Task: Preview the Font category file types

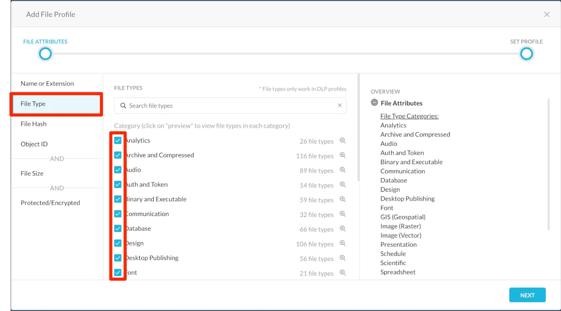Action: 343,273
